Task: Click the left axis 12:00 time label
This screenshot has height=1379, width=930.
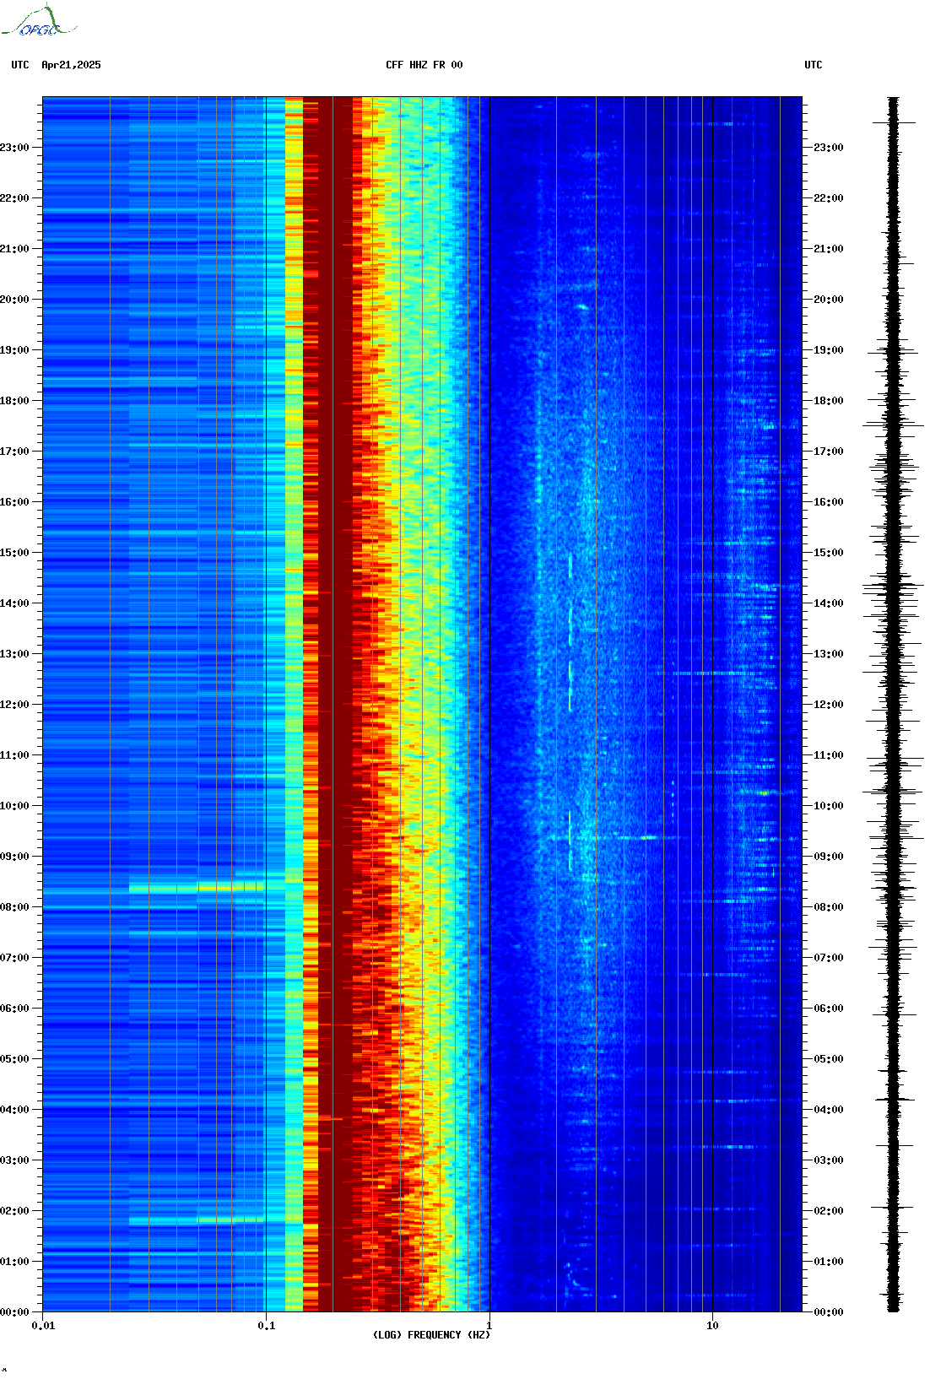Action: pos(14,705)
